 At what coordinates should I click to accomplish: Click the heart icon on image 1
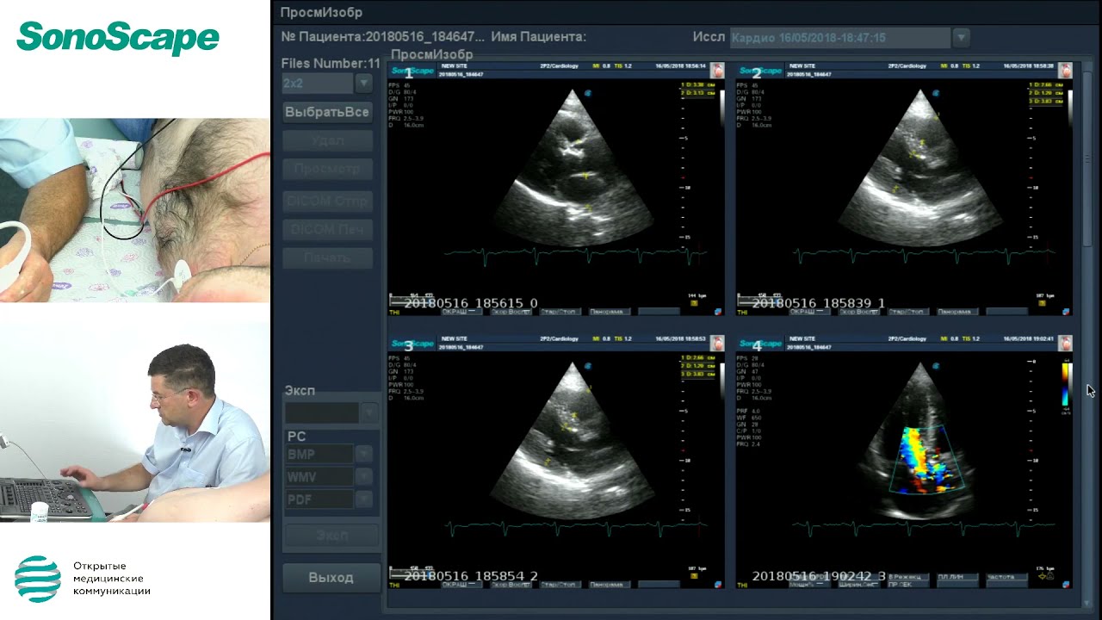pyautogui.click(x=717, y=70)
